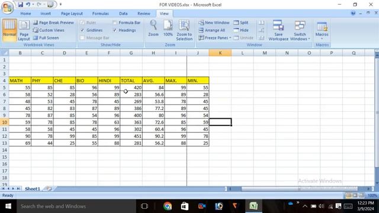Click the Insert Worksheet tab icon

click(x=49, y=189)
